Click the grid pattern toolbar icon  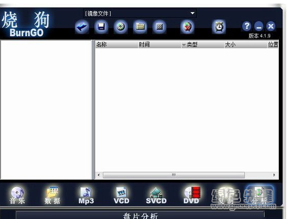tap(160, 27)
